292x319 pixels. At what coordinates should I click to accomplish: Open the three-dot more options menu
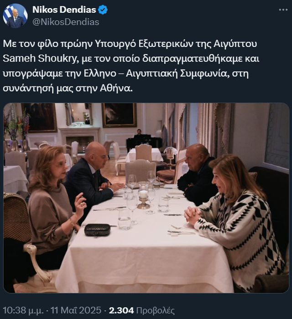coord(283,10)
